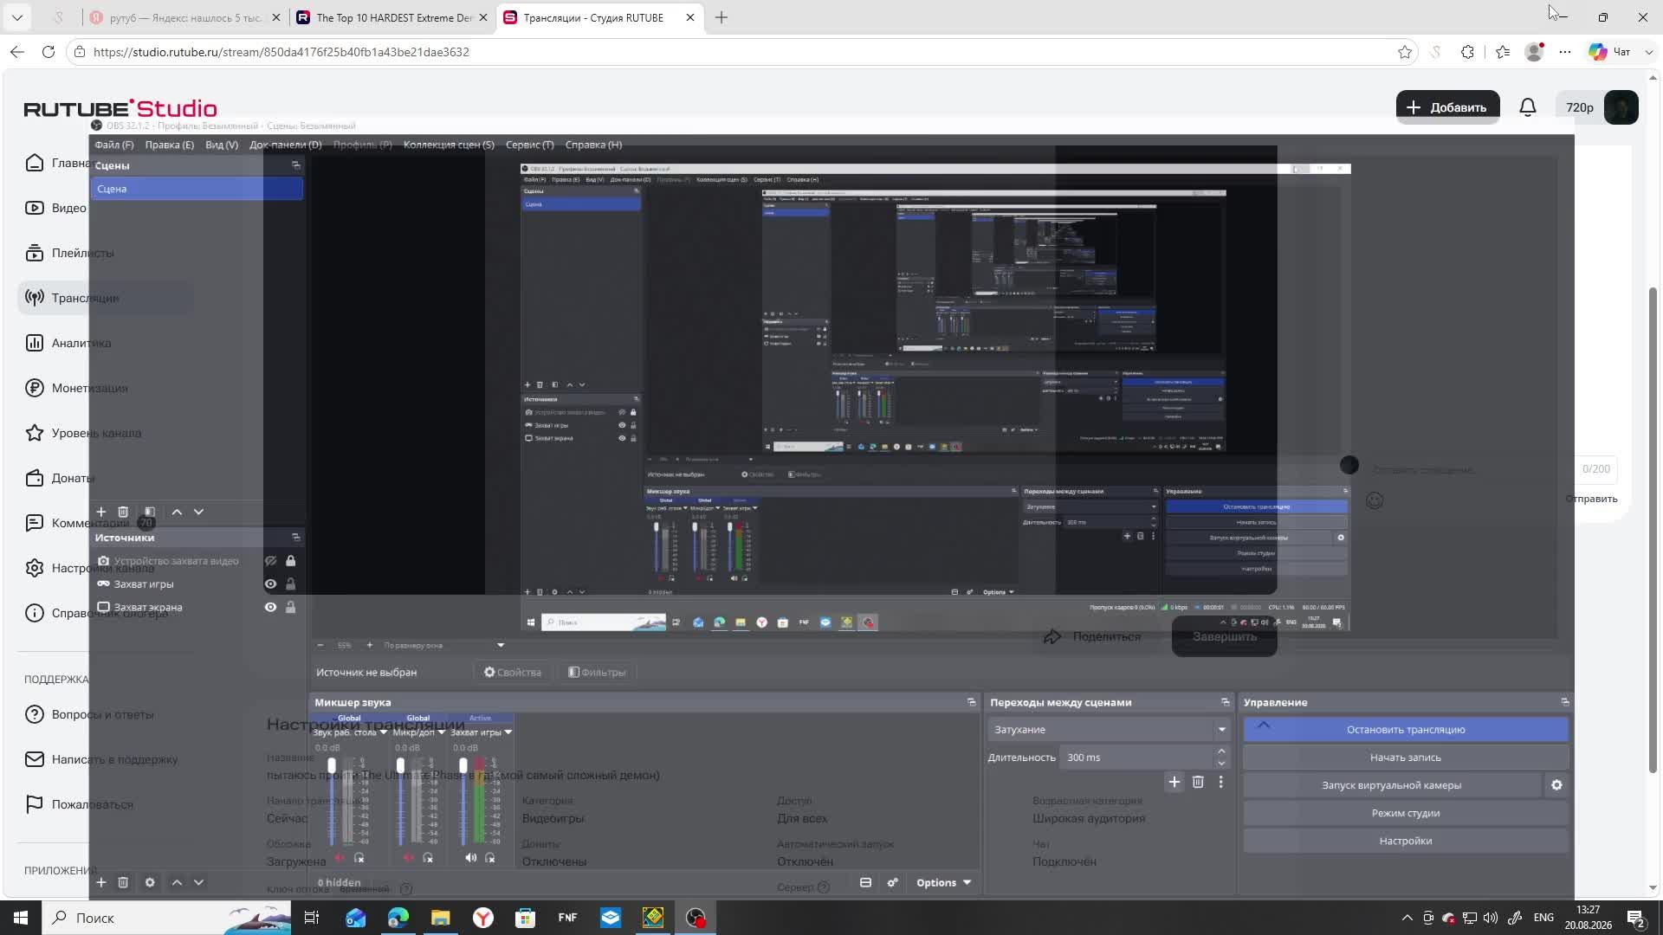Viewport: 1663px width, 935px height.
Task: Adjust Звук раб. стола volume slider
Action: pos(332,765)
